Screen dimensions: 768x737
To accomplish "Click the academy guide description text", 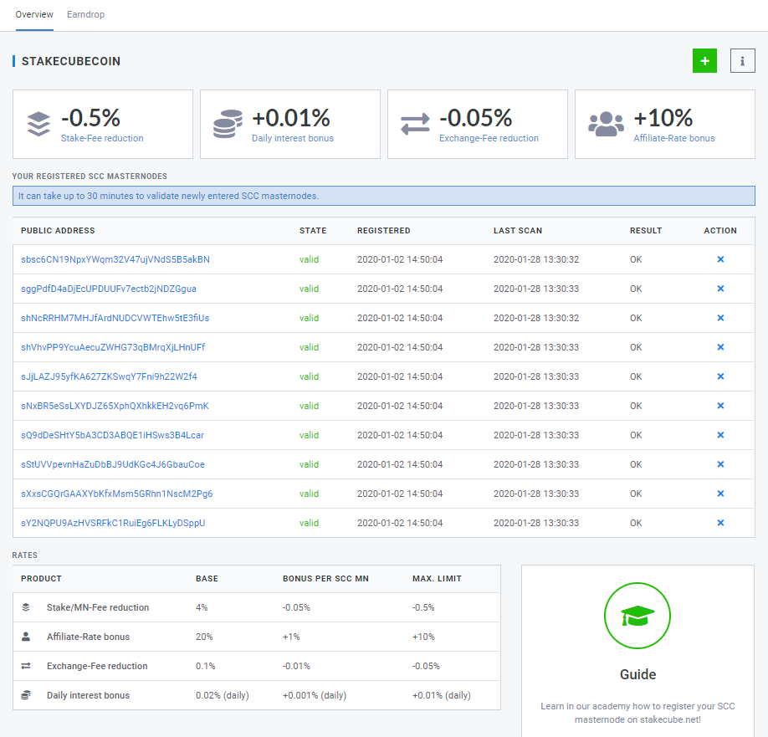I will (x=637, y=713).
